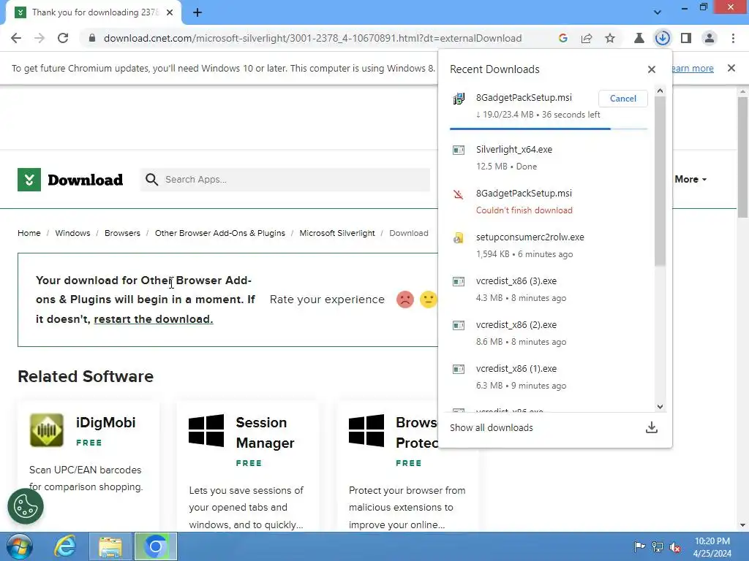Click the vcredist_x86 (3).exe file icon

point(459,281)
